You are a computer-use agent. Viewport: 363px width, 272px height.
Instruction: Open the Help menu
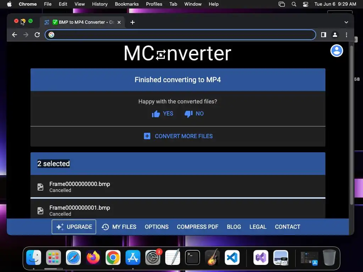pyautogui.click(x=213, y=4)
